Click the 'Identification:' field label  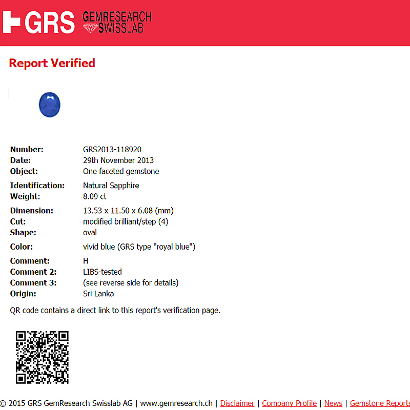point(37,186)
